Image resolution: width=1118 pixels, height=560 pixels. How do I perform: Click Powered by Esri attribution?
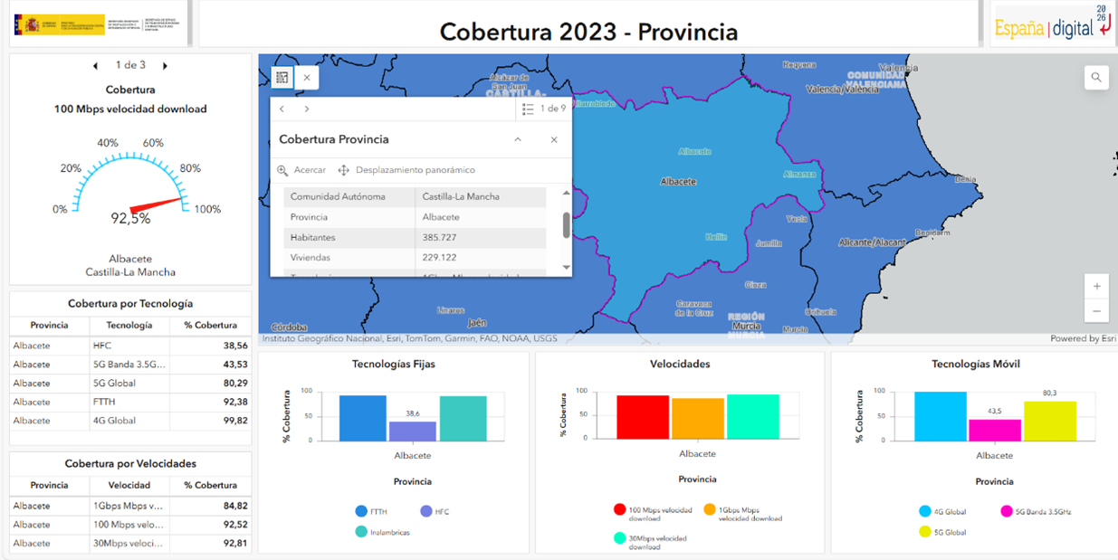[x=1083, y=338]
